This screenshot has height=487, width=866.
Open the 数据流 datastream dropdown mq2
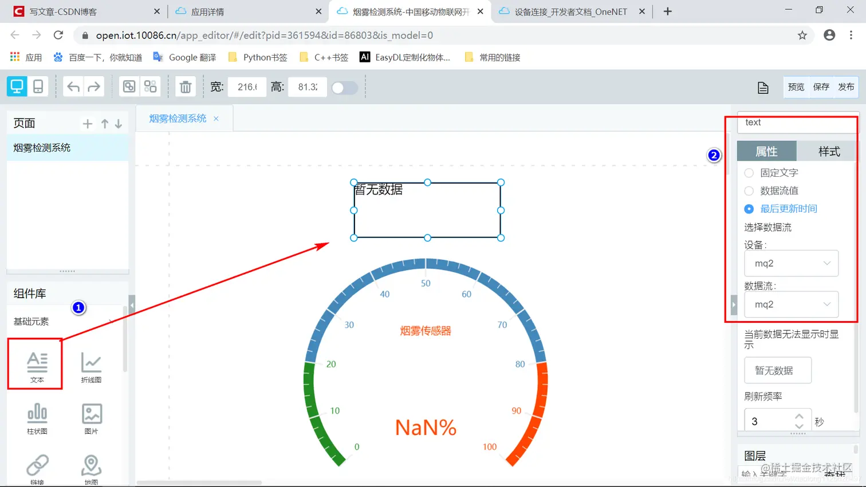point(792,304)
